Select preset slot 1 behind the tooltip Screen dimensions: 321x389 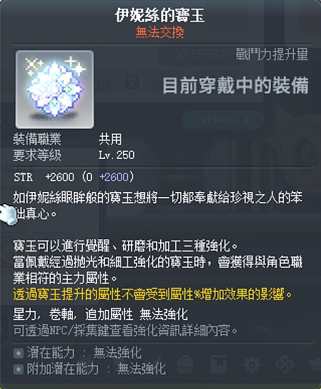[102, 82]
